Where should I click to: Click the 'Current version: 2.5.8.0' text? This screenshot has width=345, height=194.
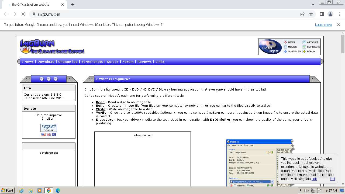[x=43, y=95]
